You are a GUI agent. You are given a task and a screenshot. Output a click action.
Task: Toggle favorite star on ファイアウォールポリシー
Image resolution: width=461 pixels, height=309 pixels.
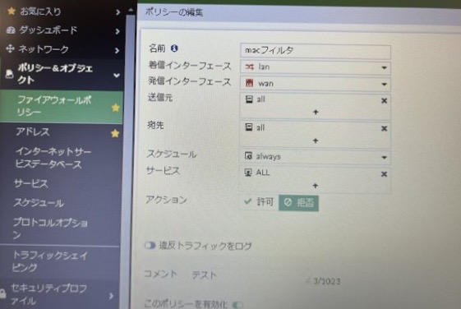point(116,108)
